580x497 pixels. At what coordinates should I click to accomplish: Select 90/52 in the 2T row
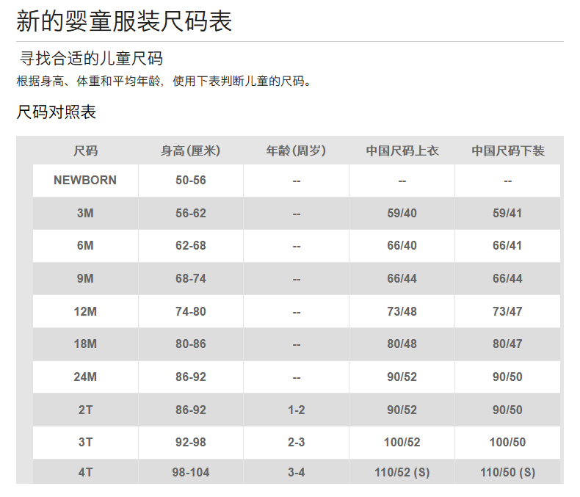(x=402, y=410)
